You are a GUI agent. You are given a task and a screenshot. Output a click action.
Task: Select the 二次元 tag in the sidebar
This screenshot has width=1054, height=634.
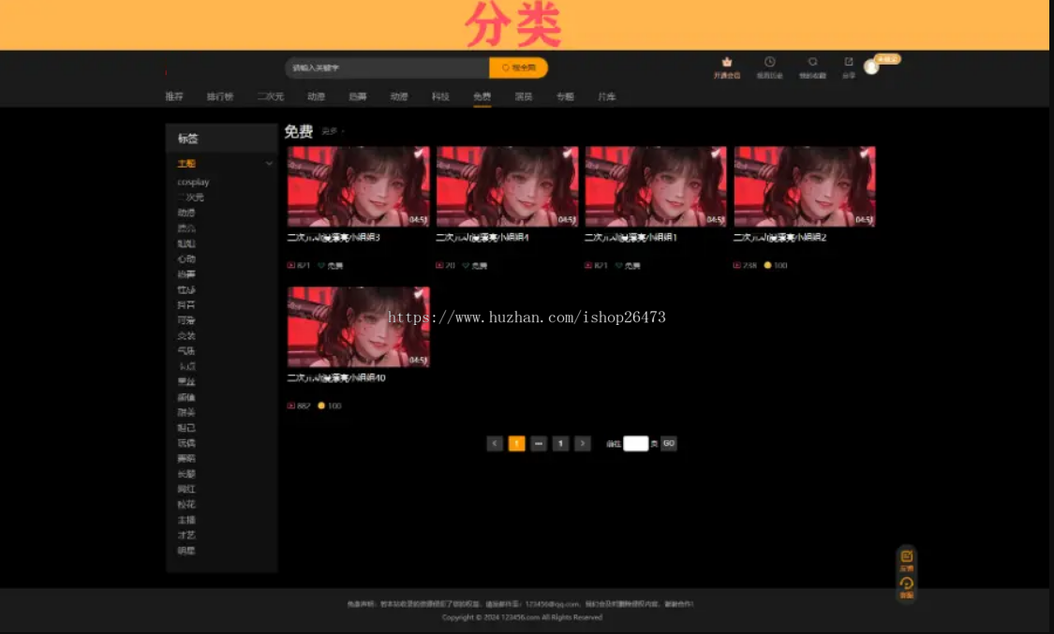tap(190, 198)
